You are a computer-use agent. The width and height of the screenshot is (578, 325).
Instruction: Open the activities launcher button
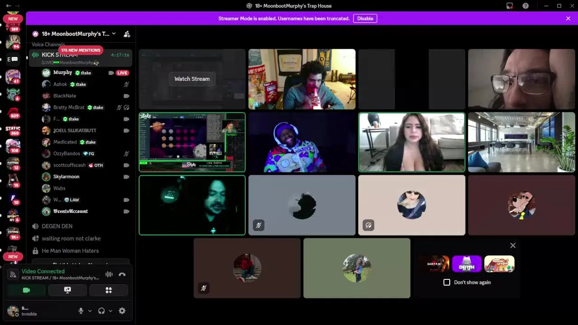point(108,290)
